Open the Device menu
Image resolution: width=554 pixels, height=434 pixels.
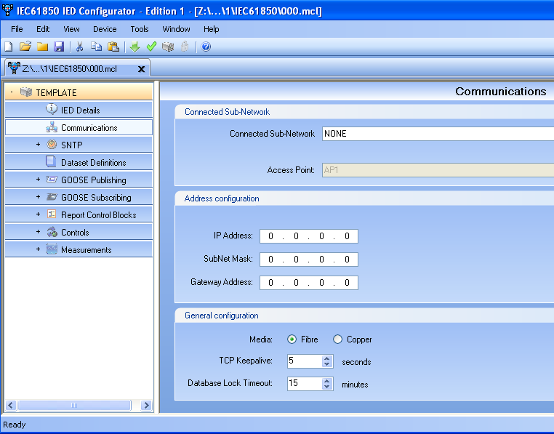click(105, 29)
